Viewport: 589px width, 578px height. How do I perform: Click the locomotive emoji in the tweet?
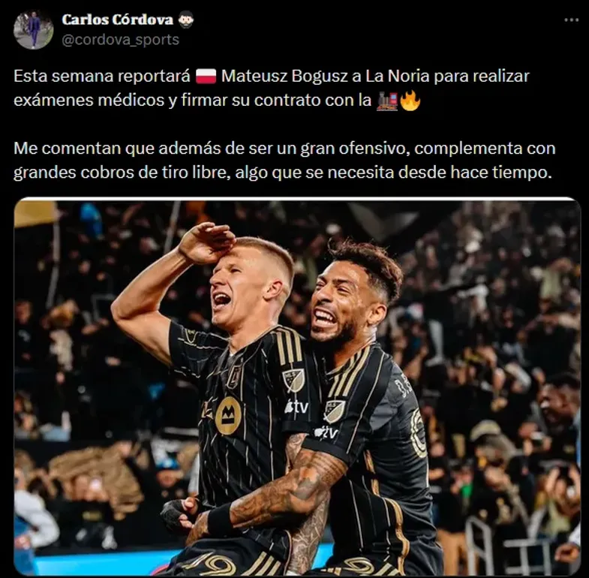387,101
